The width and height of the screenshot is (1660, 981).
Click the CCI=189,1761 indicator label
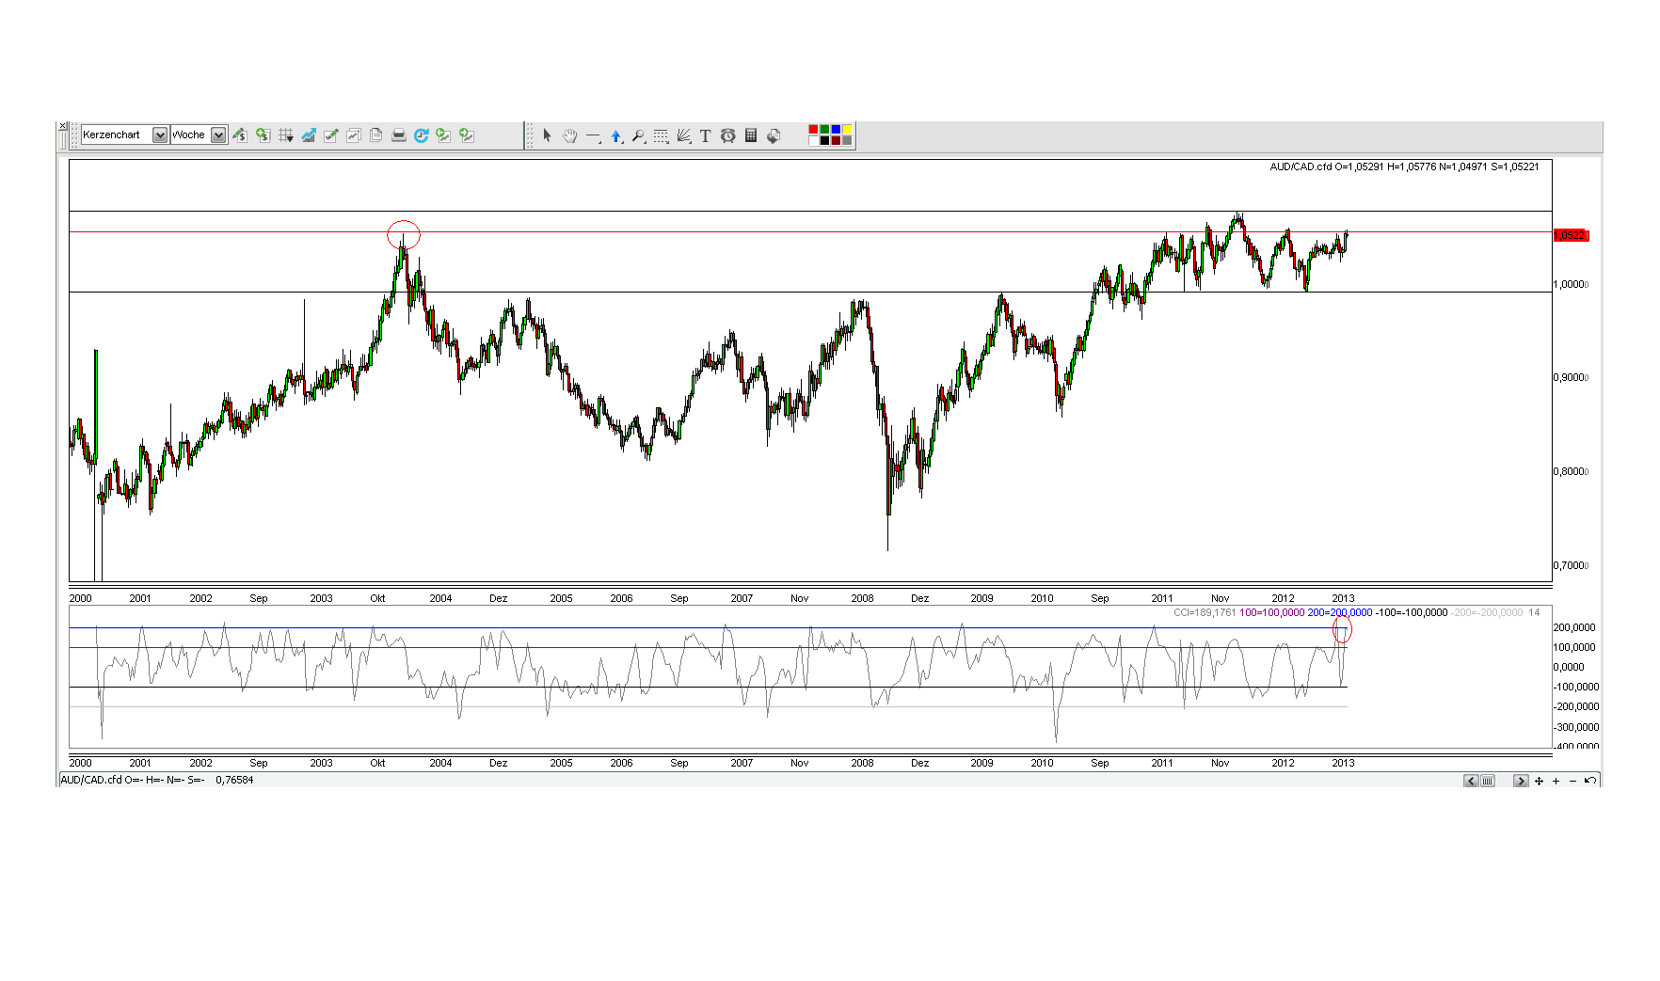pyautogui.click(x=1205, y=612)
